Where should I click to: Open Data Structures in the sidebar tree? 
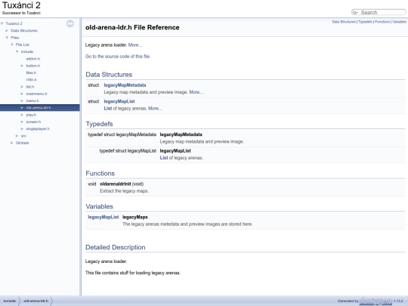coord(24,31)
